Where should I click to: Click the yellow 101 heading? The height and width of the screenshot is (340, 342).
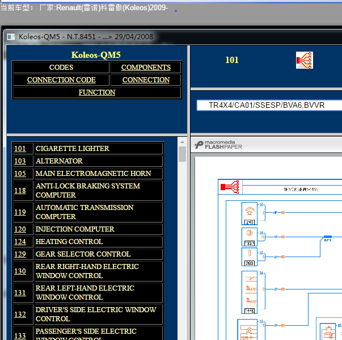232,60
